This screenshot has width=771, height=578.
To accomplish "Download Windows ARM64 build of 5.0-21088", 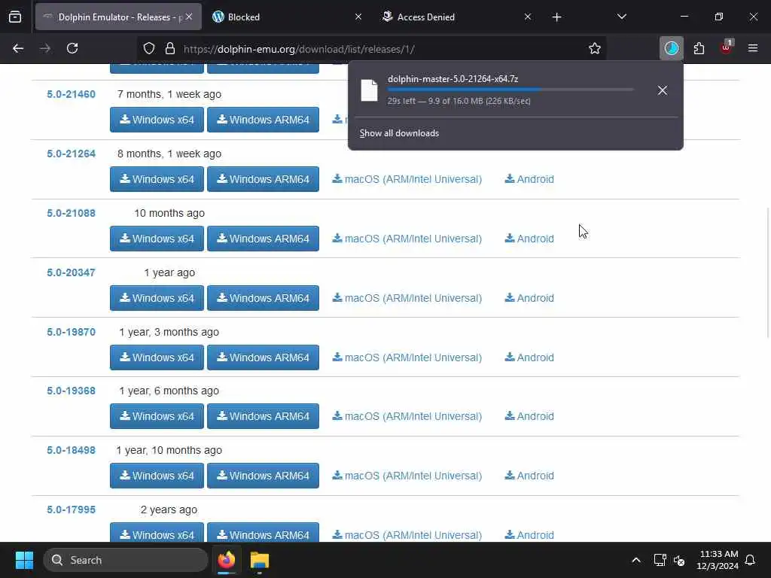I will (263, 239).
